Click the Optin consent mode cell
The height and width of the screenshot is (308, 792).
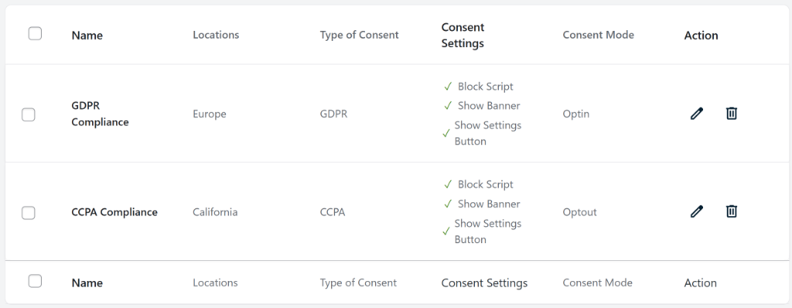pos(575,114)
